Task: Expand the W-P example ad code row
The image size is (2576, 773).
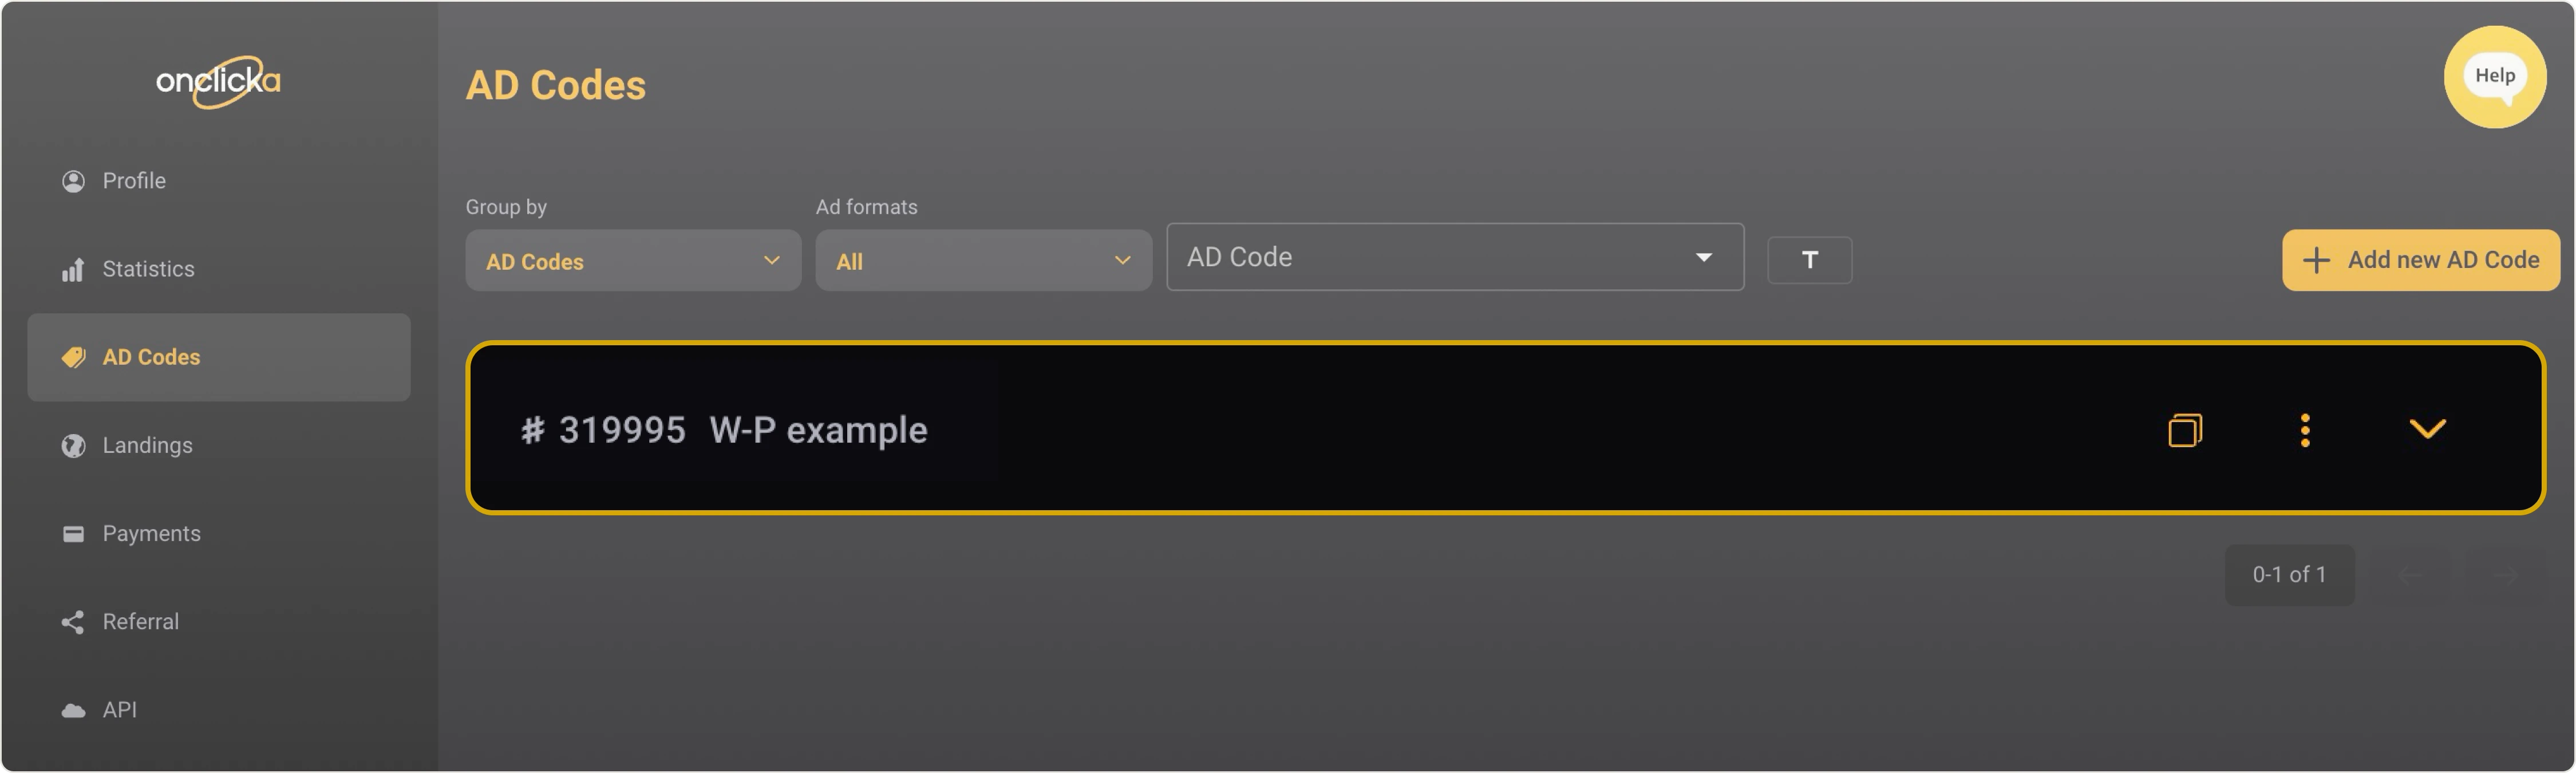Action: click(2428, 429)
